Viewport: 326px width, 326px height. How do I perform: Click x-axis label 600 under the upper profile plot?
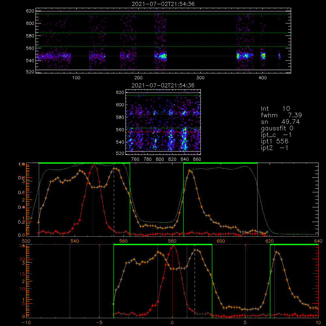click(x=221, y=241)
